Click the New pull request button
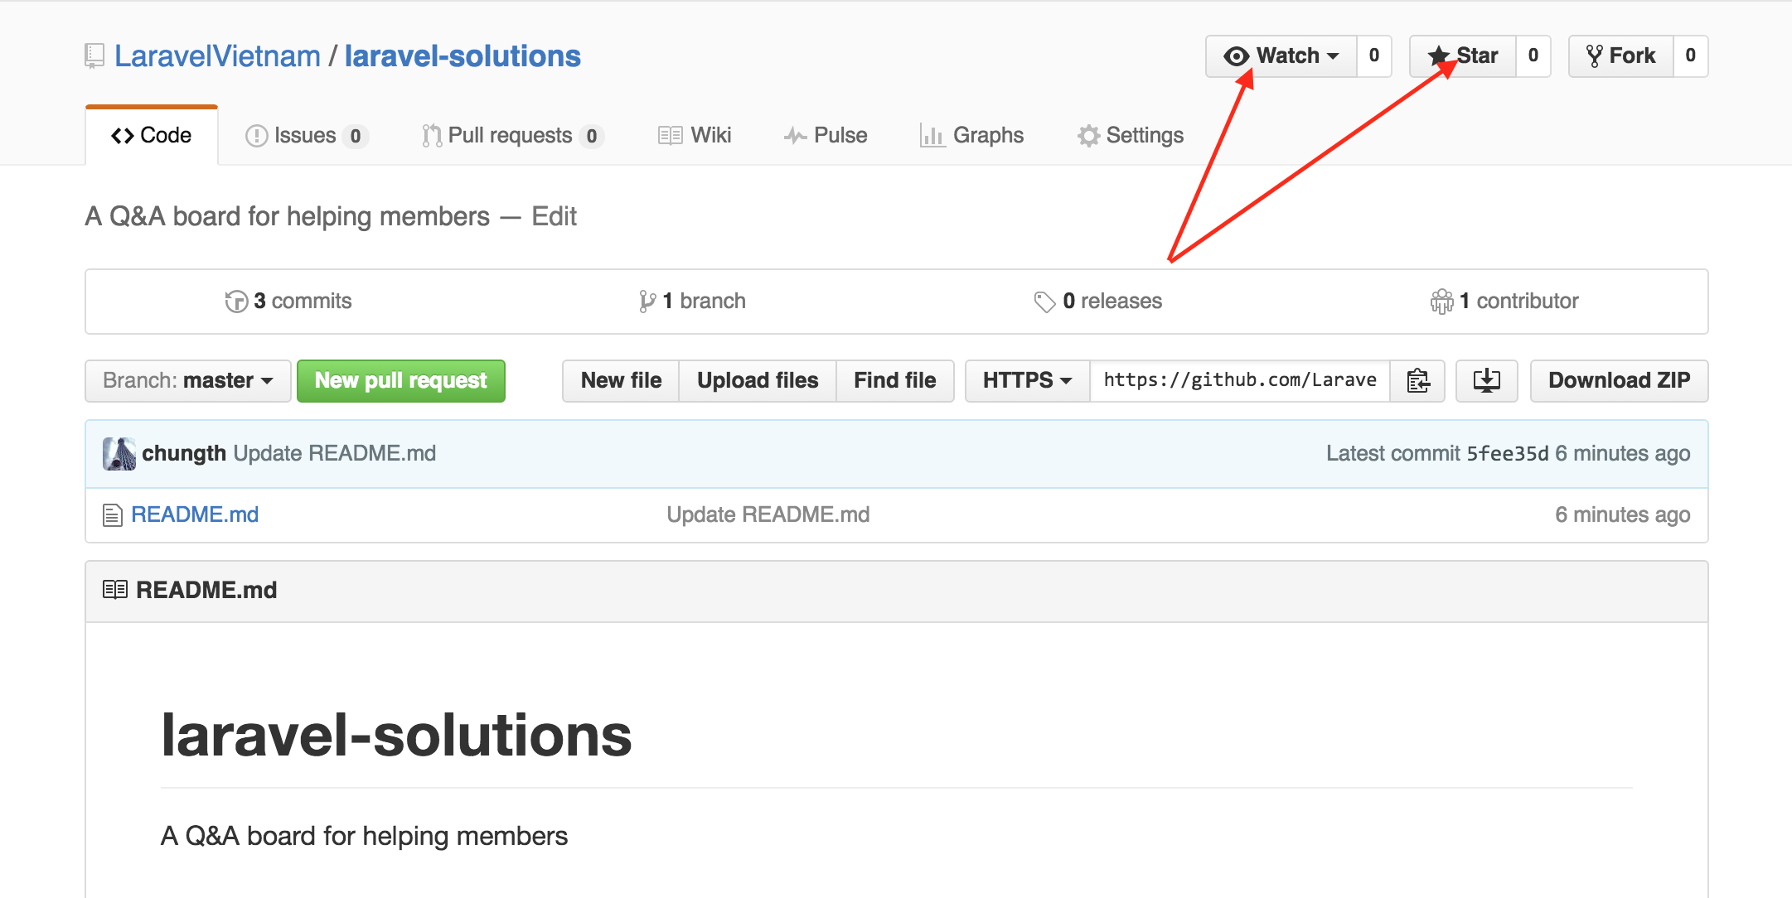 coord(401,381)
